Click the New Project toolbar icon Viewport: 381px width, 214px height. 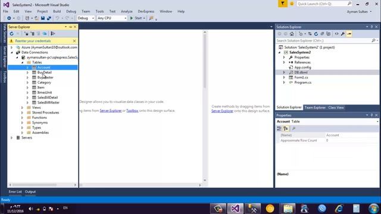pyautogui.click(x=27, y=18)
